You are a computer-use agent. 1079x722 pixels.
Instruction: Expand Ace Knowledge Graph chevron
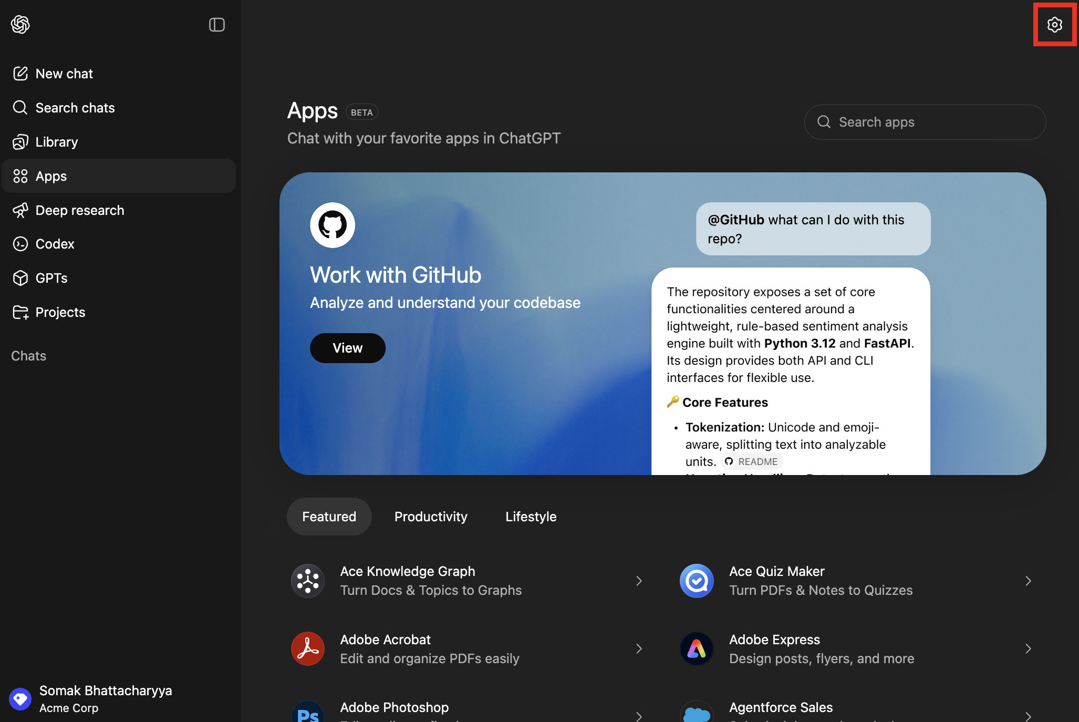coord(639,581)
